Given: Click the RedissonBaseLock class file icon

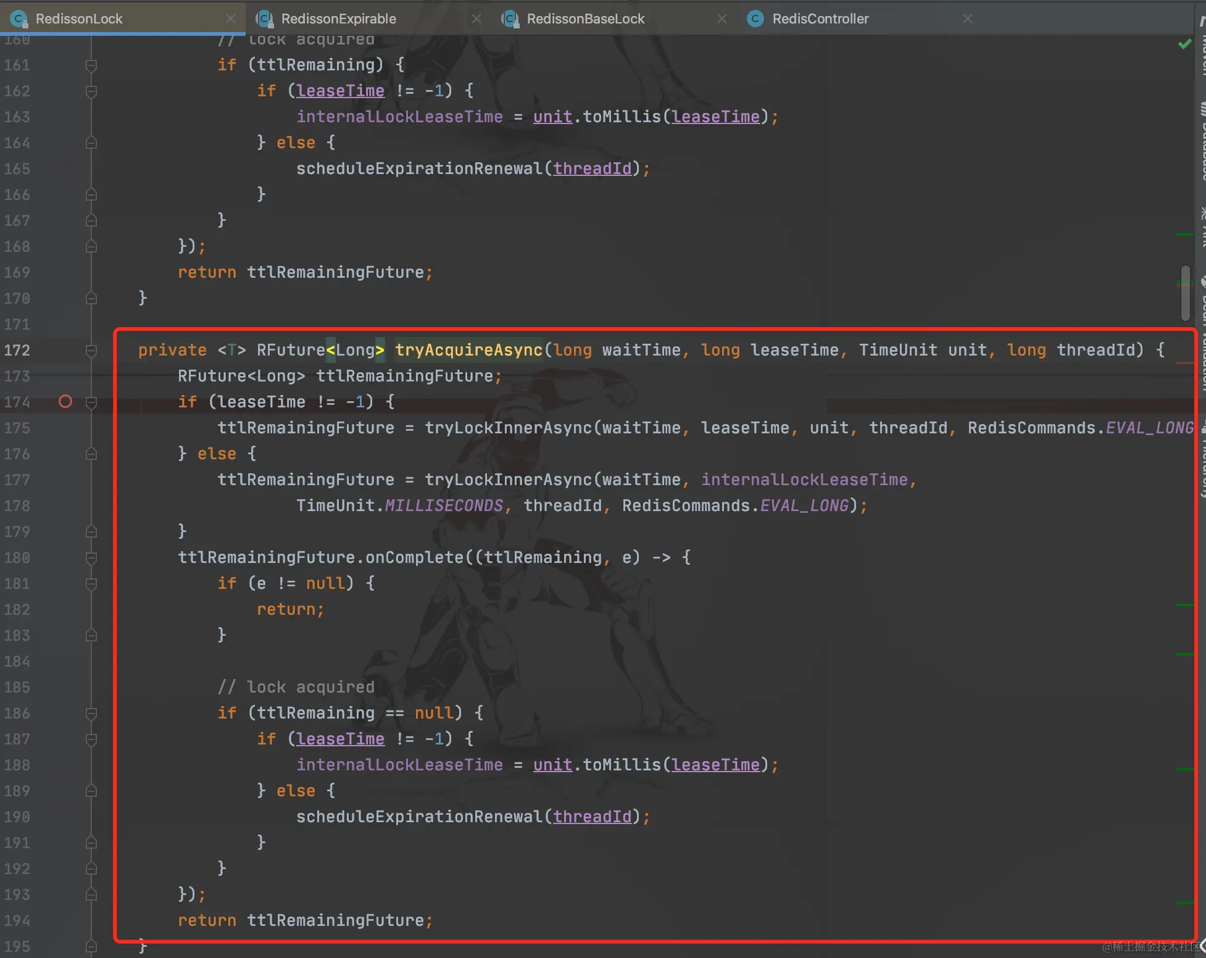Looking at the screenshot, I should [x=511, y=19].
